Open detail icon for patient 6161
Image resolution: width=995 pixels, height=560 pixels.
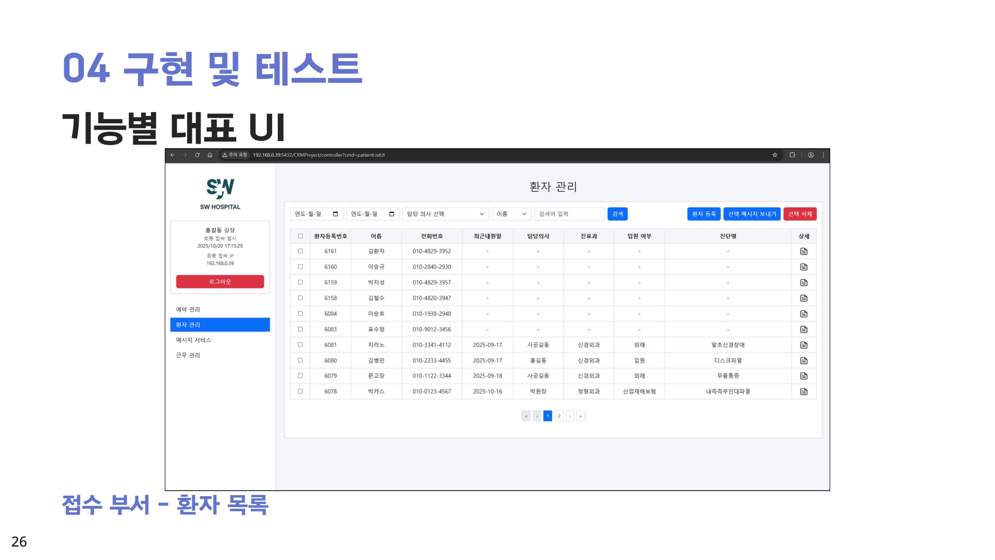pyautogui.click(x=804, y=251)
